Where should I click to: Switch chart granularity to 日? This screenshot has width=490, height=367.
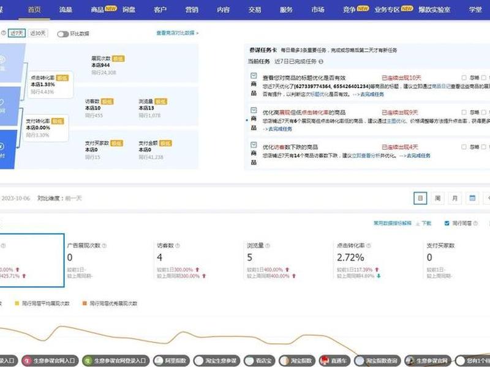[x=420, y=198]
